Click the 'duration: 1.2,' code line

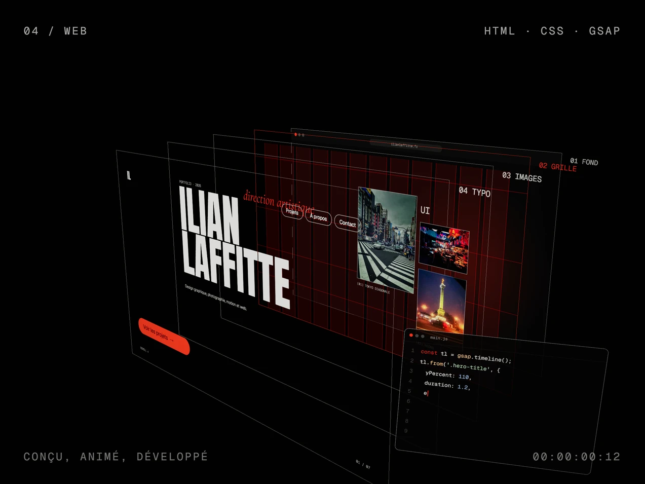point(447,386)
